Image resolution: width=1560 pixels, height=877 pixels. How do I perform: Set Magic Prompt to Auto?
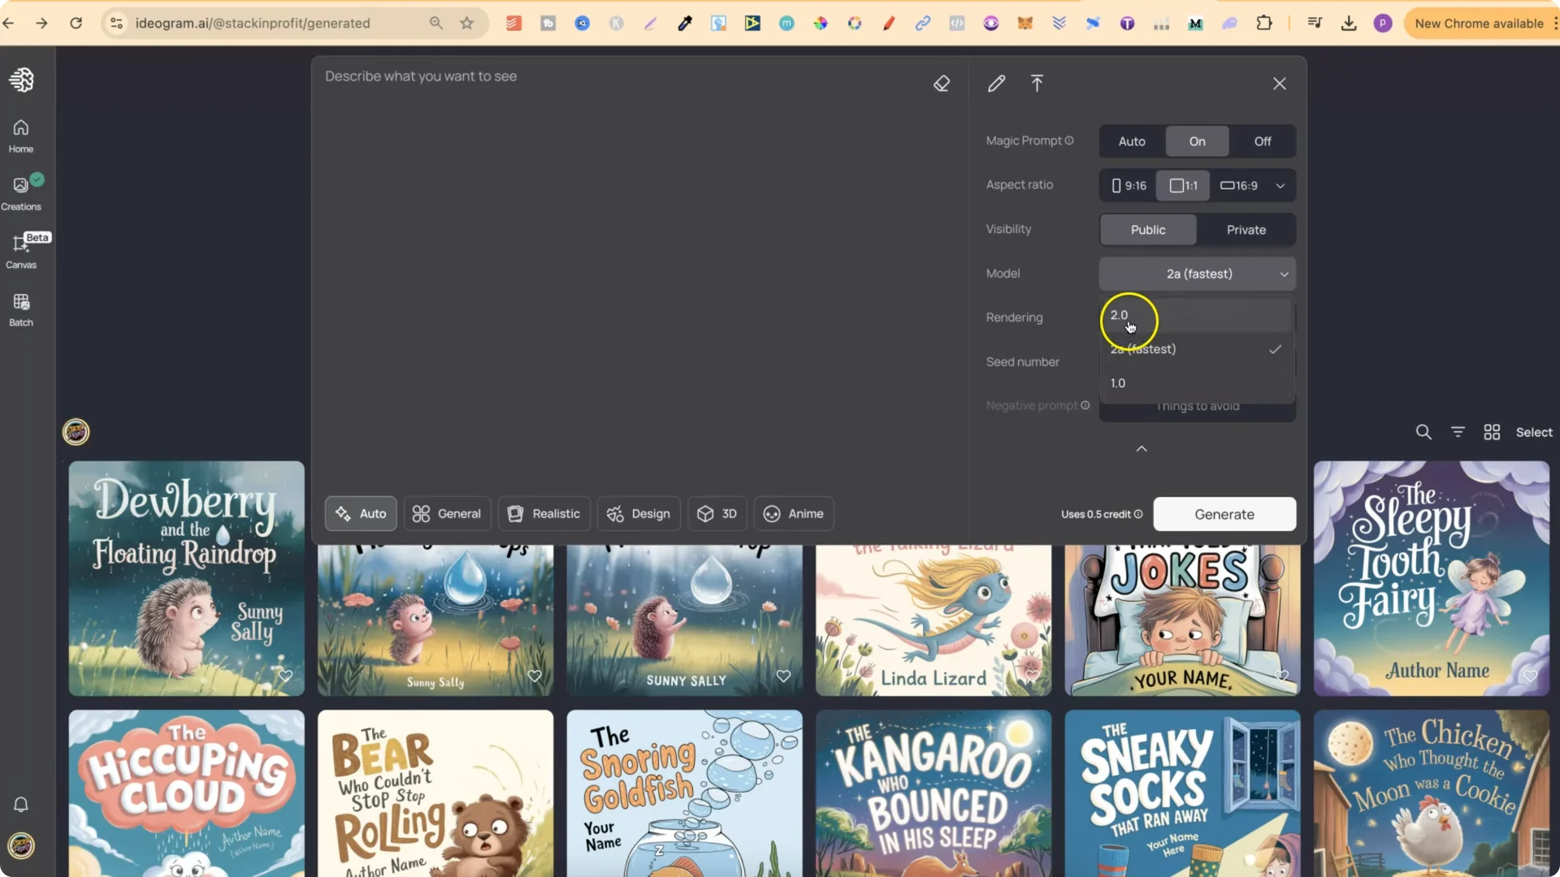coord(1131,141)
